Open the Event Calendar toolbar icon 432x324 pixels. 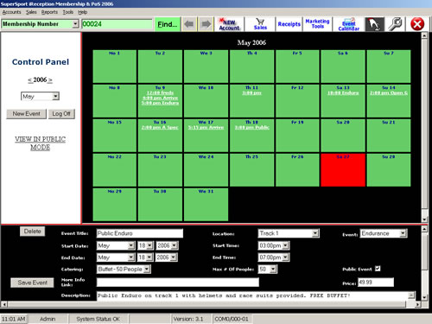pyautogui.click(x=348, y=24)
